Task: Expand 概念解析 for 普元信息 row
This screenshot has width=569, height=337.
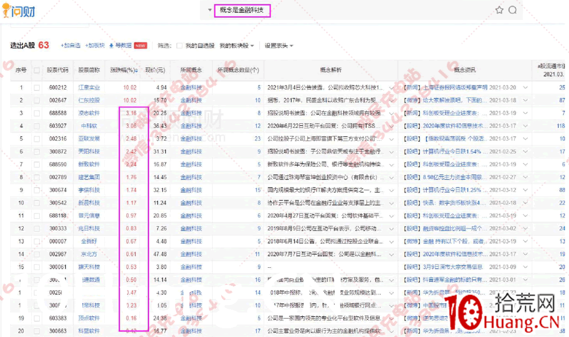Action: [x=391, y=216]
